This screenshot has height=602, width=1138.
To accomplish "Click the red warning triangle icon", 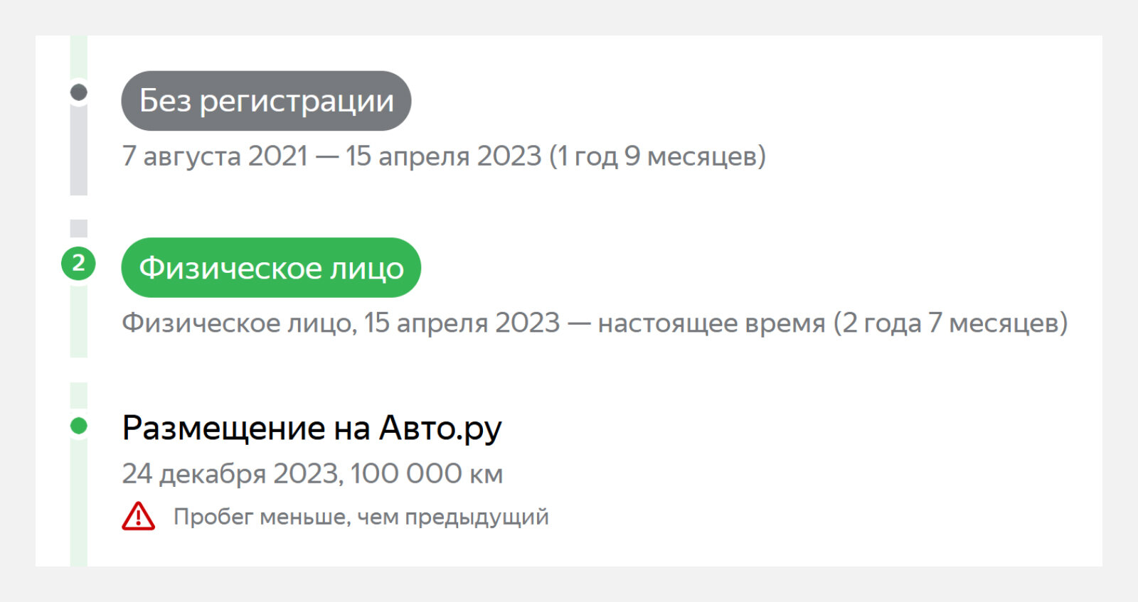I will click(x=138, y=516).
